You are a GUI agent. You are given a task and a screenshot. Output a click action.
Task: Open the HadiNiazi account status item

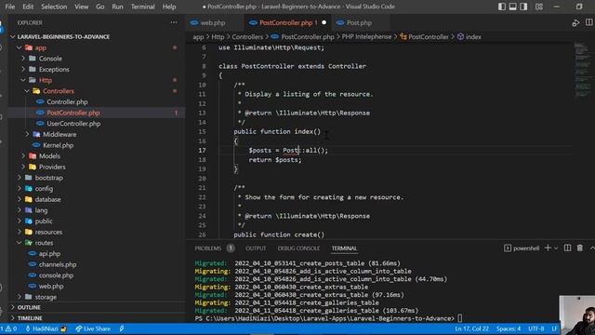point(46,328)
